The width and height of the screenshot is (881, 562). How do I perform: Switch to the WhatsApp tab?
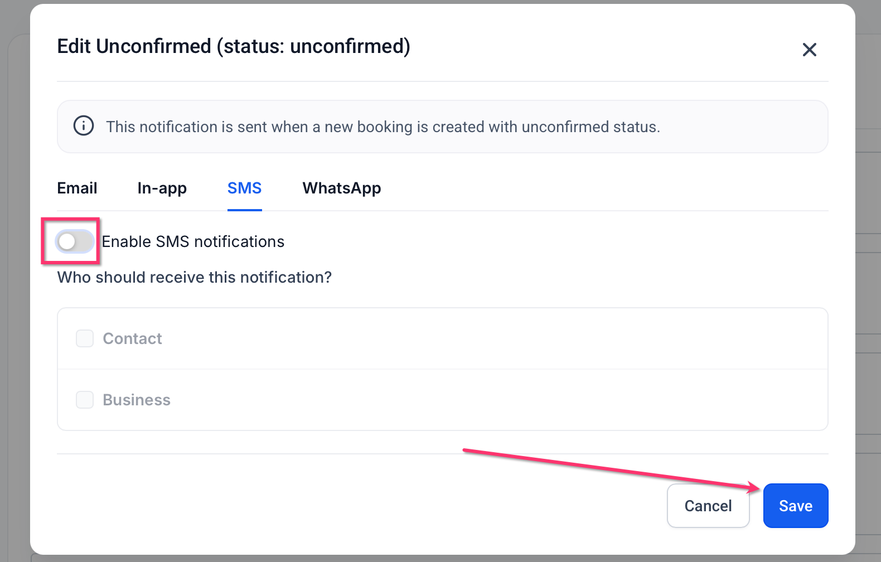pyautogui.click(x=342, y=188)
